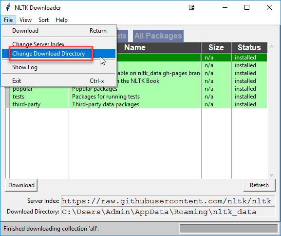This screenshot has height=236, width=281.
Task: Click the Download Directory path field
Action: click(168, 212)
